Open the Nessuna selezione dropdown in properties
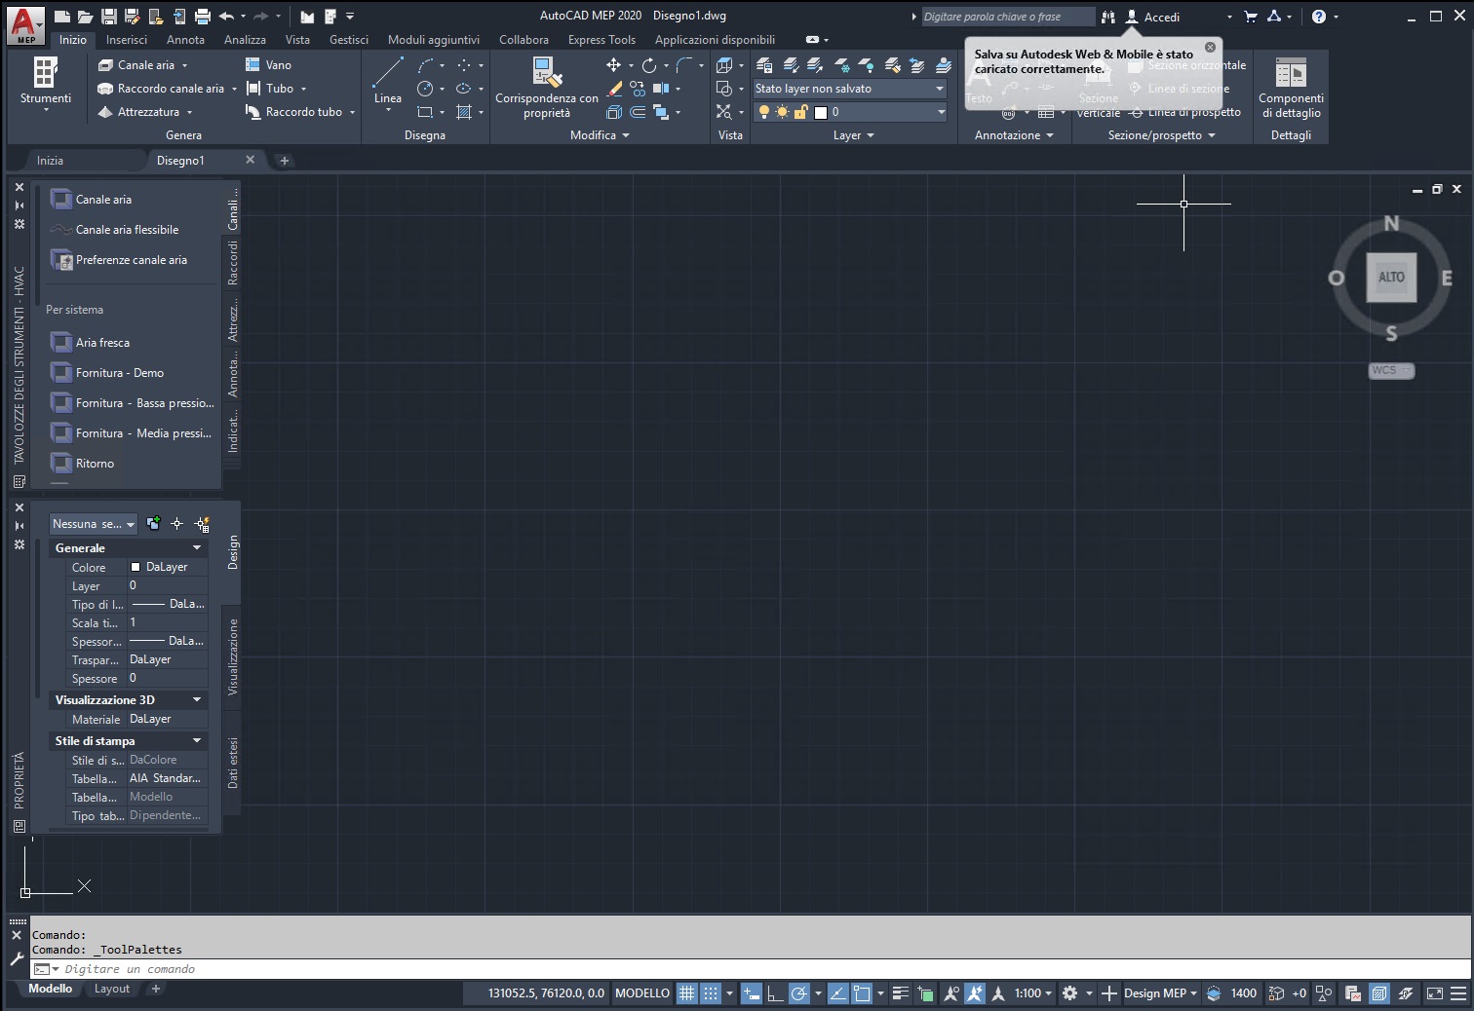The height and width of the screenshot is (1011, 1474). click(x=94, y=524)
